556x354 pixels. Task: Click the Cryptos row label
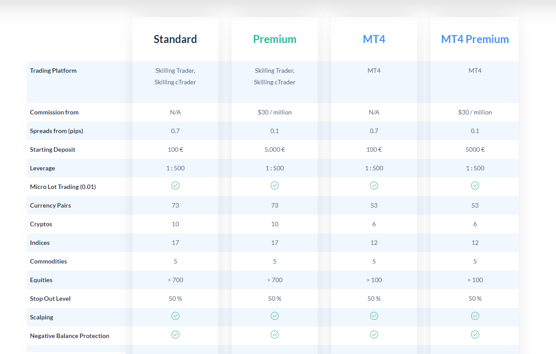coord(41,224)
